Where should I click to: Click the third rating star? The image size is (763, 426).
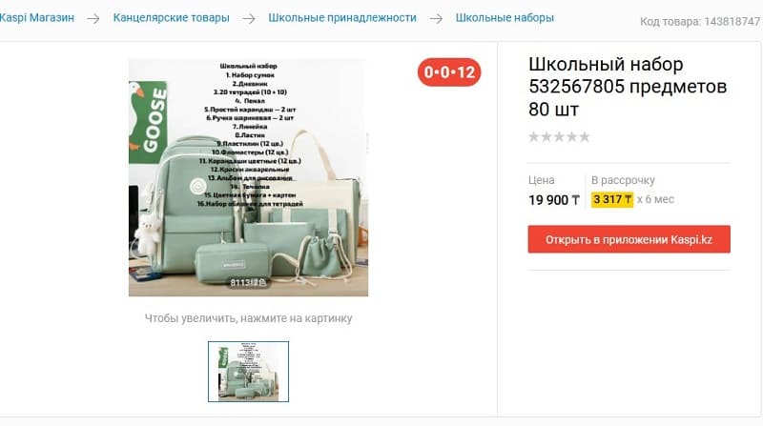(559, 136)
